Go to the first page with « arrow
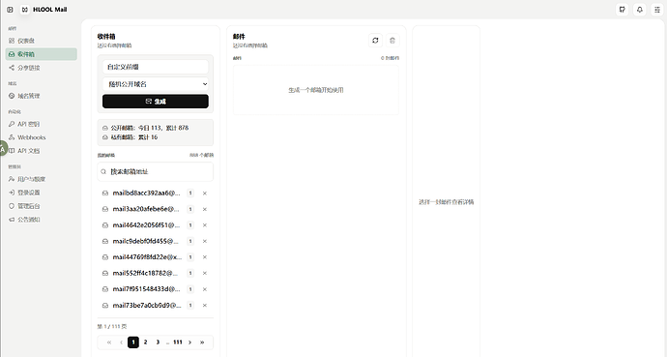The height and width of the screenshot is (357, 667). [x=109, y=342]
